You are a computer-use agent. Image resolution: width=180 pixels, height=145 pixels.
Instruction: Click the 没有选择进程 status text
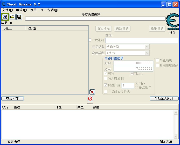click(91, 15)
